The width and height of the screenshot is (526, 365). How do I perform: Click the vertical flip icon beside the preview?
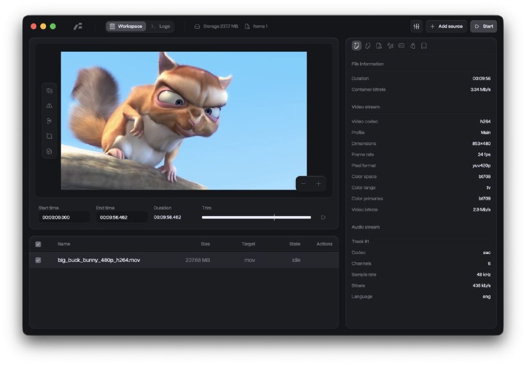[x=49, y=121]
